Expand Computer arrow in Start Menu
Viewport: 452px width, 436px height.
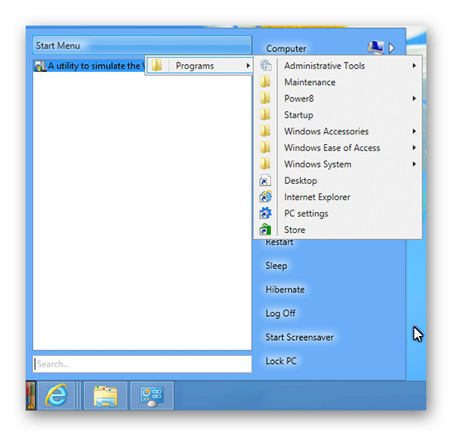click(391, 48)
